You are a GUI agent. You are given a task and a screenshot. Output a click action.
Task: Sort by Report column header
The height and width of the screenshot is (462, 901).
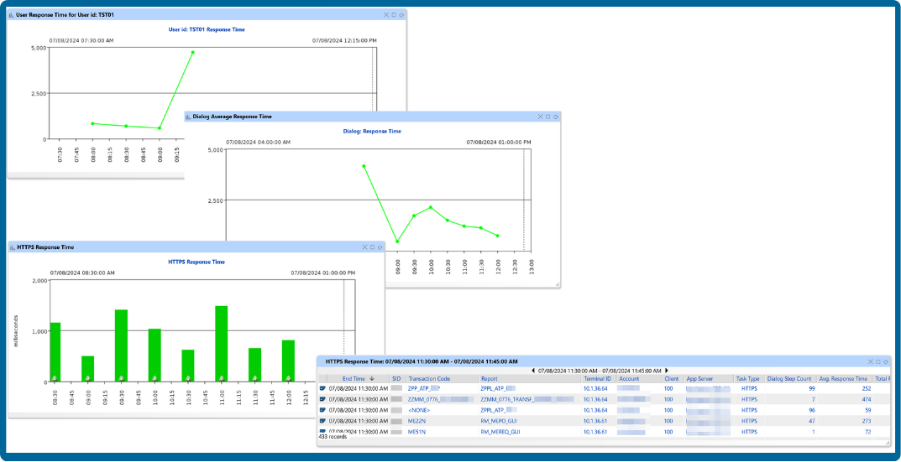530,379
